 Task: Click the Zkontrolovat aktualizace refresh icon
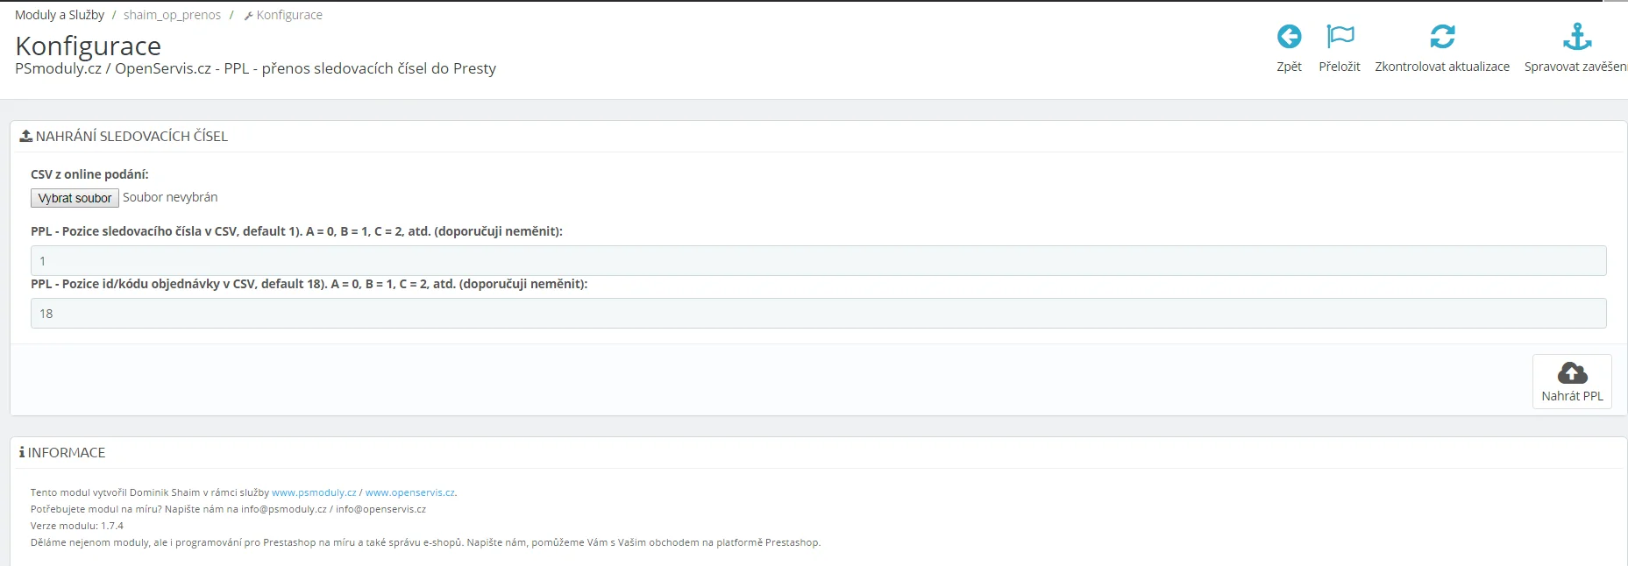[1442, 37]
